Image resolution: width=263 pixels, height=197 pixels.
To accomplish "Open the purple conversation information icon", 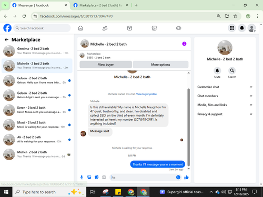I will pyautogui.click(x=184, y=44).
